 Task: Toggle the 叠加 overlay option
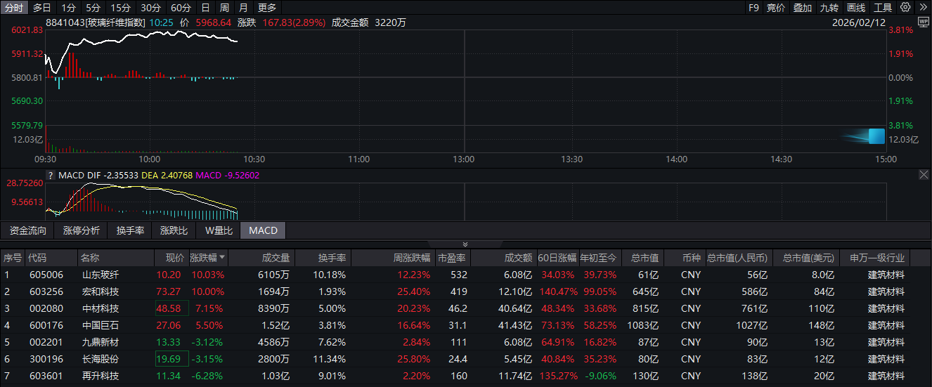click(802, 8)
